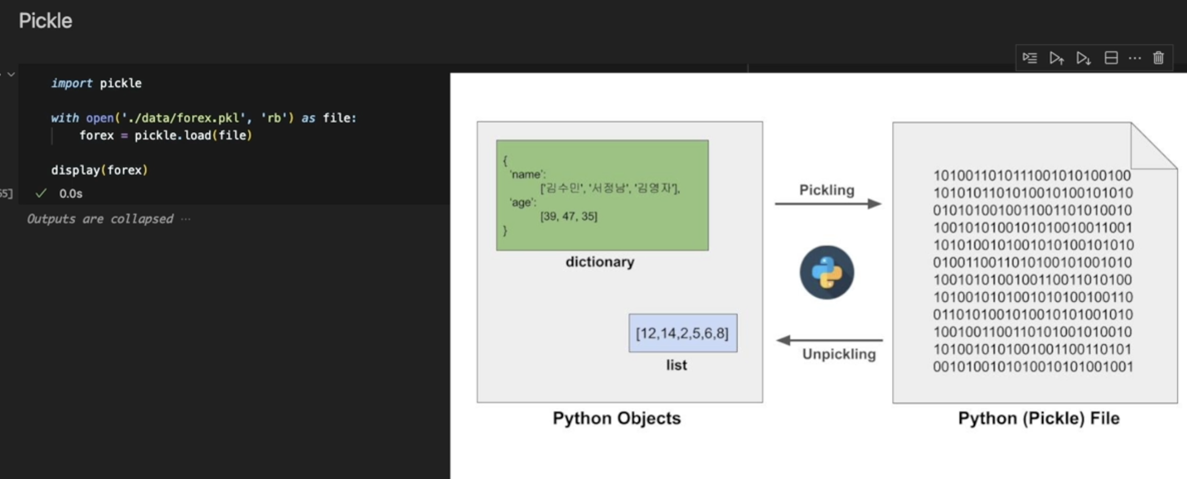Image resolution: width=1187 pixels, height=479 pixels.
Task: Click the green execution success checkmark
Action: point(41,193)
